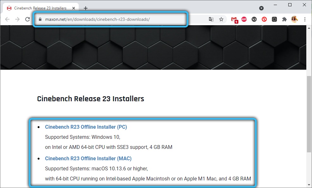
Task: Click the maxon.net URL address bar
Action: (111, 19)
